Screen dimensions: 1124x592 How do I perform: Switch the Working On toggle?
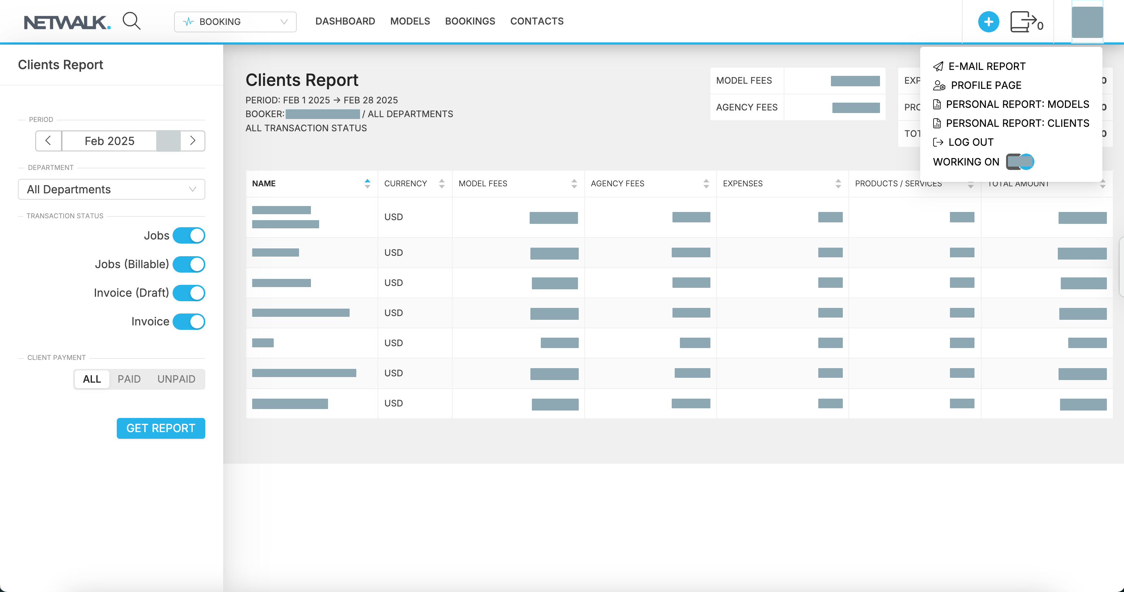(x=1020, y=162)
